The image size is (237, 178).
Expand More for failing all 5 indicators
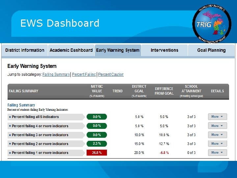click(x=217, y=117)
